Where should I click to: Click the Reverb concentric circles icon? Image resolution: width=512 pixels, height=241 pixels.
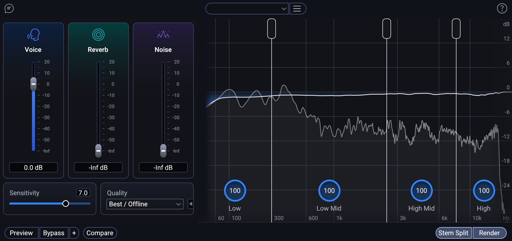98,35
